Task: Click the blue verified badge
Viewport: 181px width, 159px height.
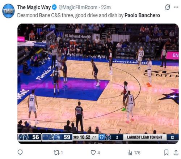Action: click(x=54, y=7)
